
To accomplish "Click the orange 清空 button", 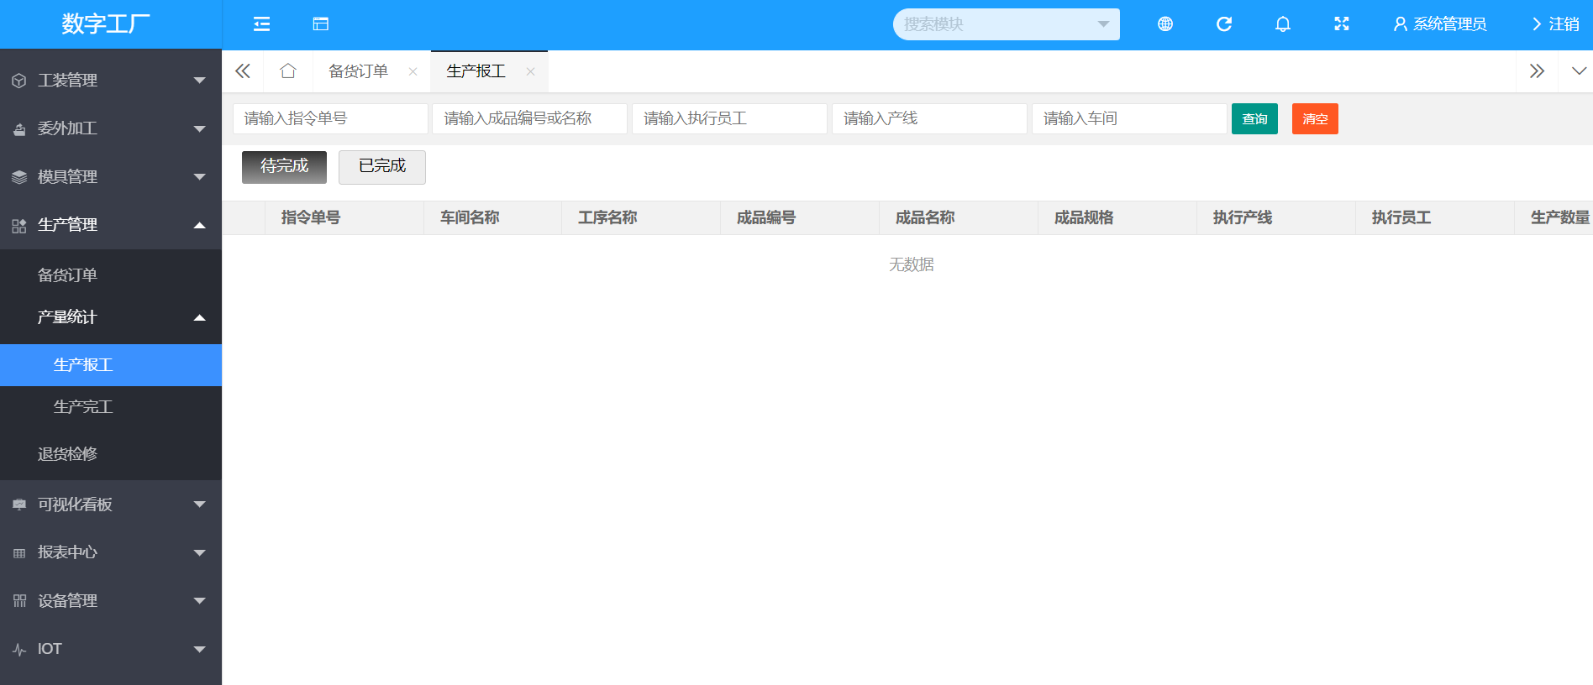I will click(x=1315, y=118).
